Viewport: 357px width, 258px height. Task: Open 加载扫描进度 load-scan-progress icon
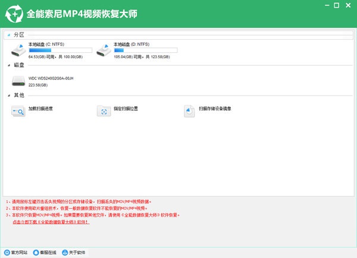(18, 111)
